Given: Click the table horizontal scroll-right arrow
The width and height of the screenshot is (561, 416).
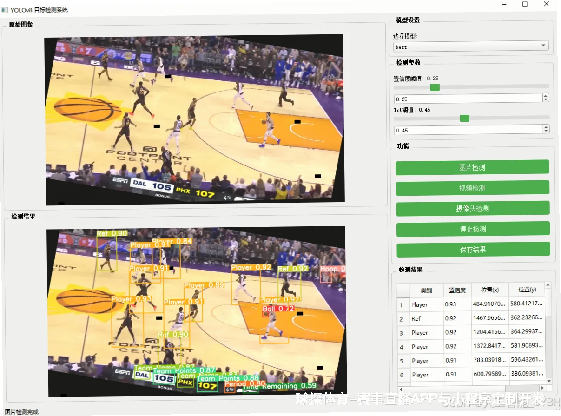Looking at the screenshot, I should click(542, 388).
